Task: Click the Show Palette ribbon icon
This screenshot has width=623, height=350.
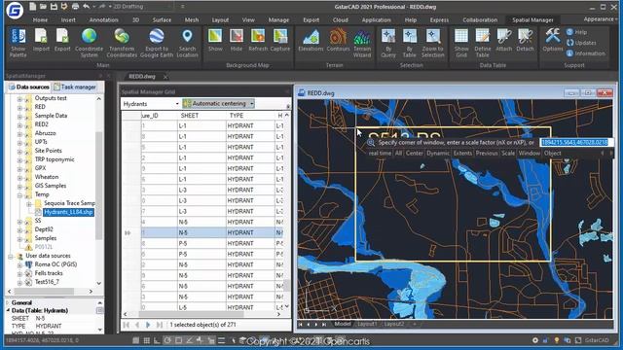Action: point(18,43)
